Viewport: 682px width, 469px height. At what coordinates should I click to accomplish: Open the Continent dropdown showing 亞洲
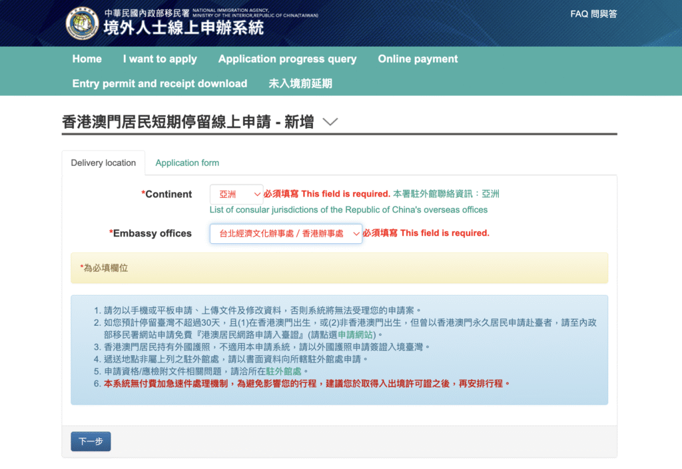(236, 195)
